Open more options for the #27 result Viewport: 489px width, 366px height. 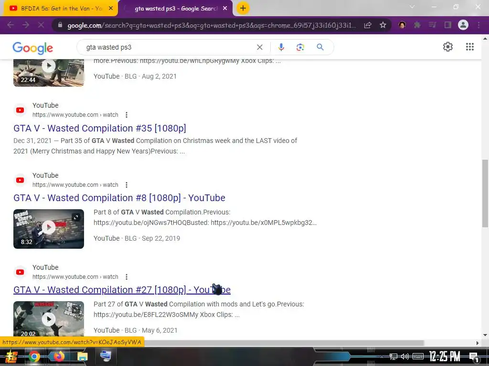pyautogui.click(x=126, y=277)
